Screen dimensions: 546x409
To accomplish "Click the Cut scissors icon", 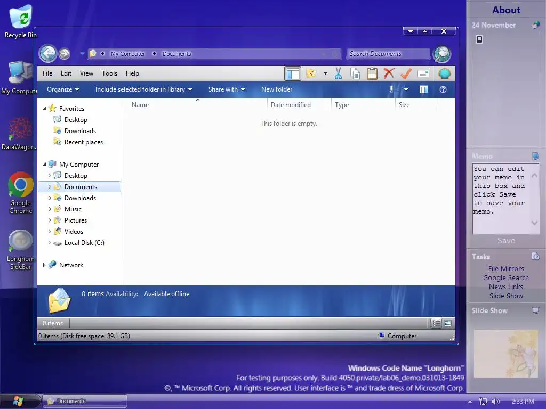I will pyautogui.click(x=338, y=73).
